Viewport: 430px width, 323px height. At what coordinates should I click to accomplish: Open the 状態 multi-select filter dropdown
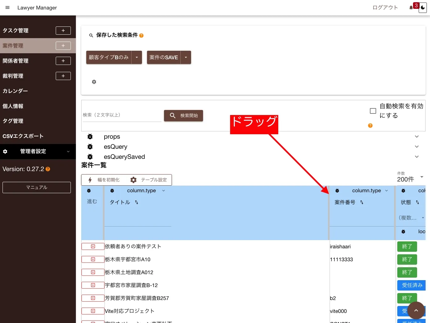(x=412, y=218)
